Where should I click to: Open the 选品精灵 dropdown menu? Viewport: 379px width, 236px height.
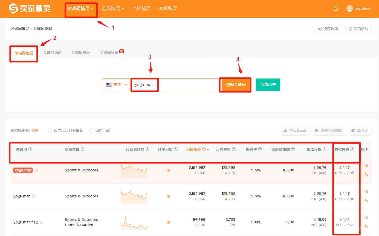113,8
